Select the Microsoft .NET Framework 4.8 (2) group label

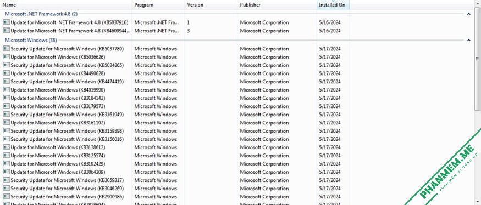pos(41,14)
